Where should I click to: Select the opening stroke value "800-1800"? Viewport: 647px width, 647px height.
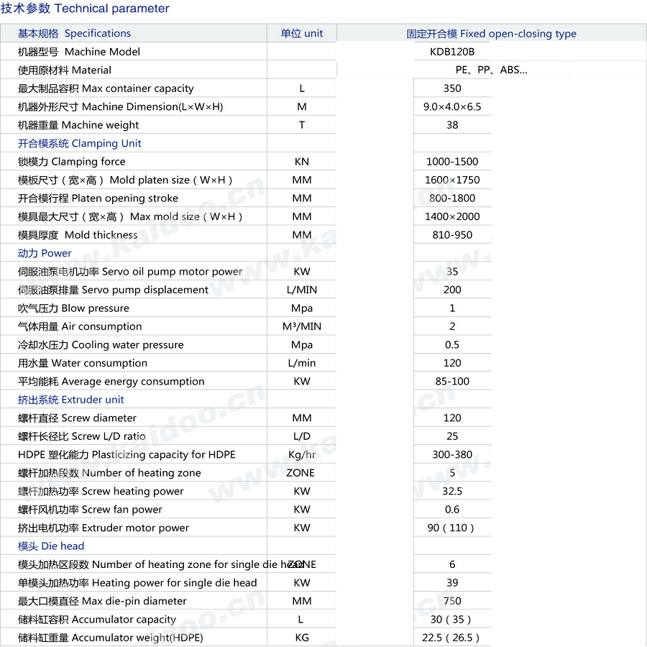coord(452,198)
